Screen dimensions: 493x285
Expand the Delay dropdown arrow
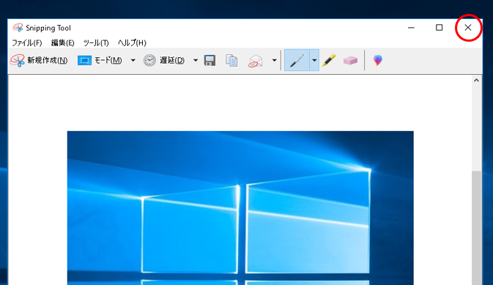[x=196, y=60]
